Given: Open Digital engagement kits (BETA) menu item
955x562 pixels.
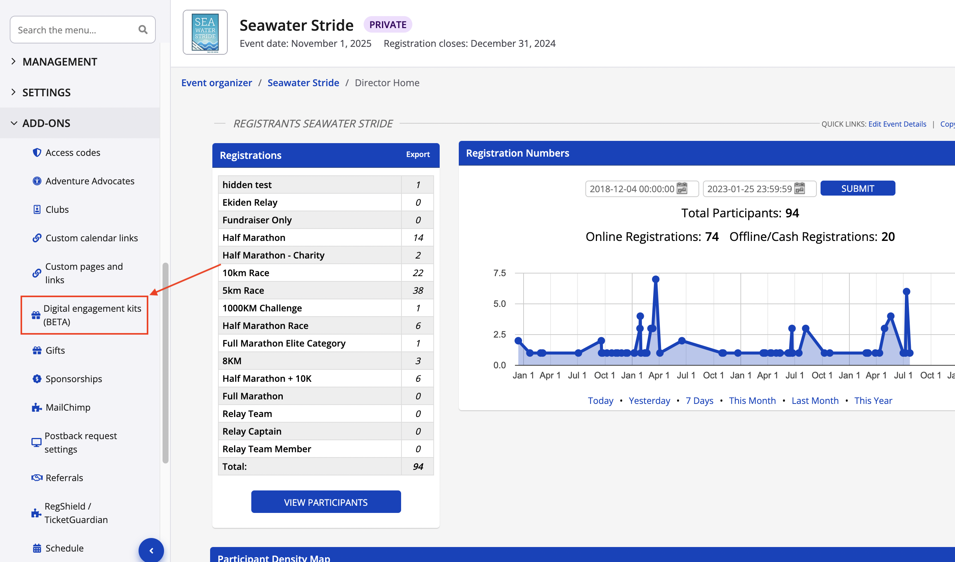Looking at the screenshot, I should pyautogui.click(x=92, y=315).
